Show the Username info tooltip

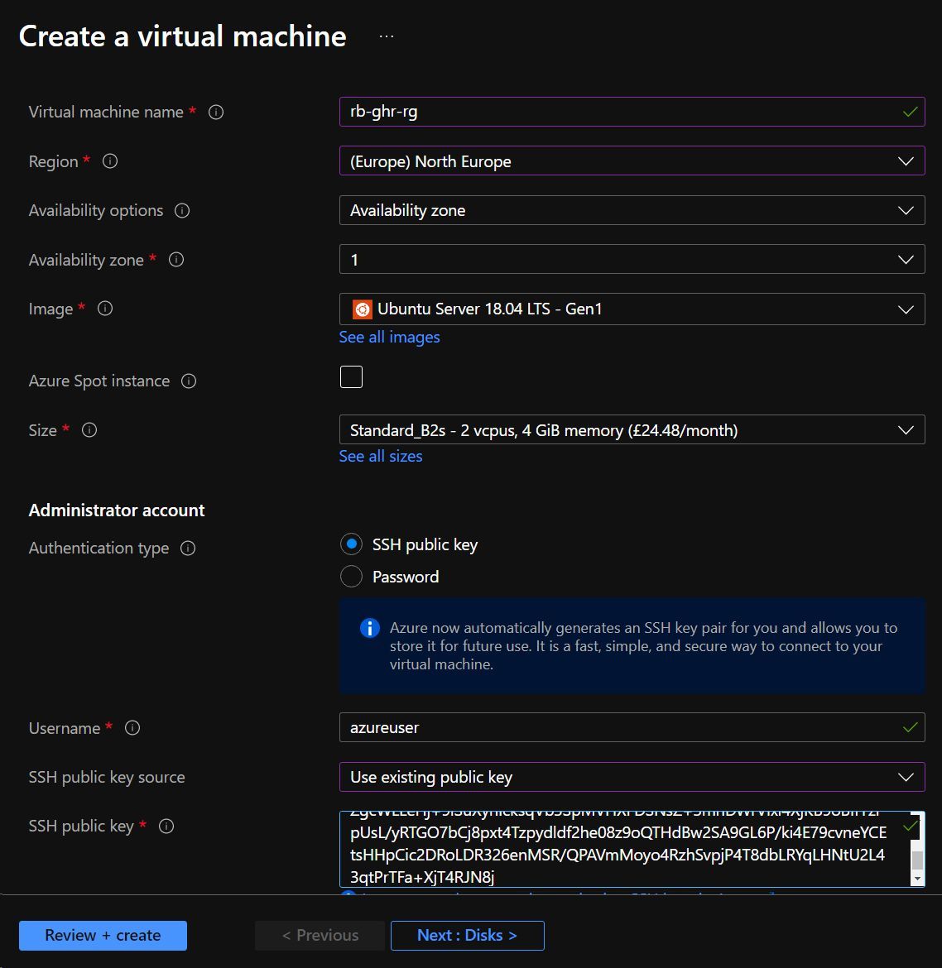pyautogui.click(x=132, y=728)
